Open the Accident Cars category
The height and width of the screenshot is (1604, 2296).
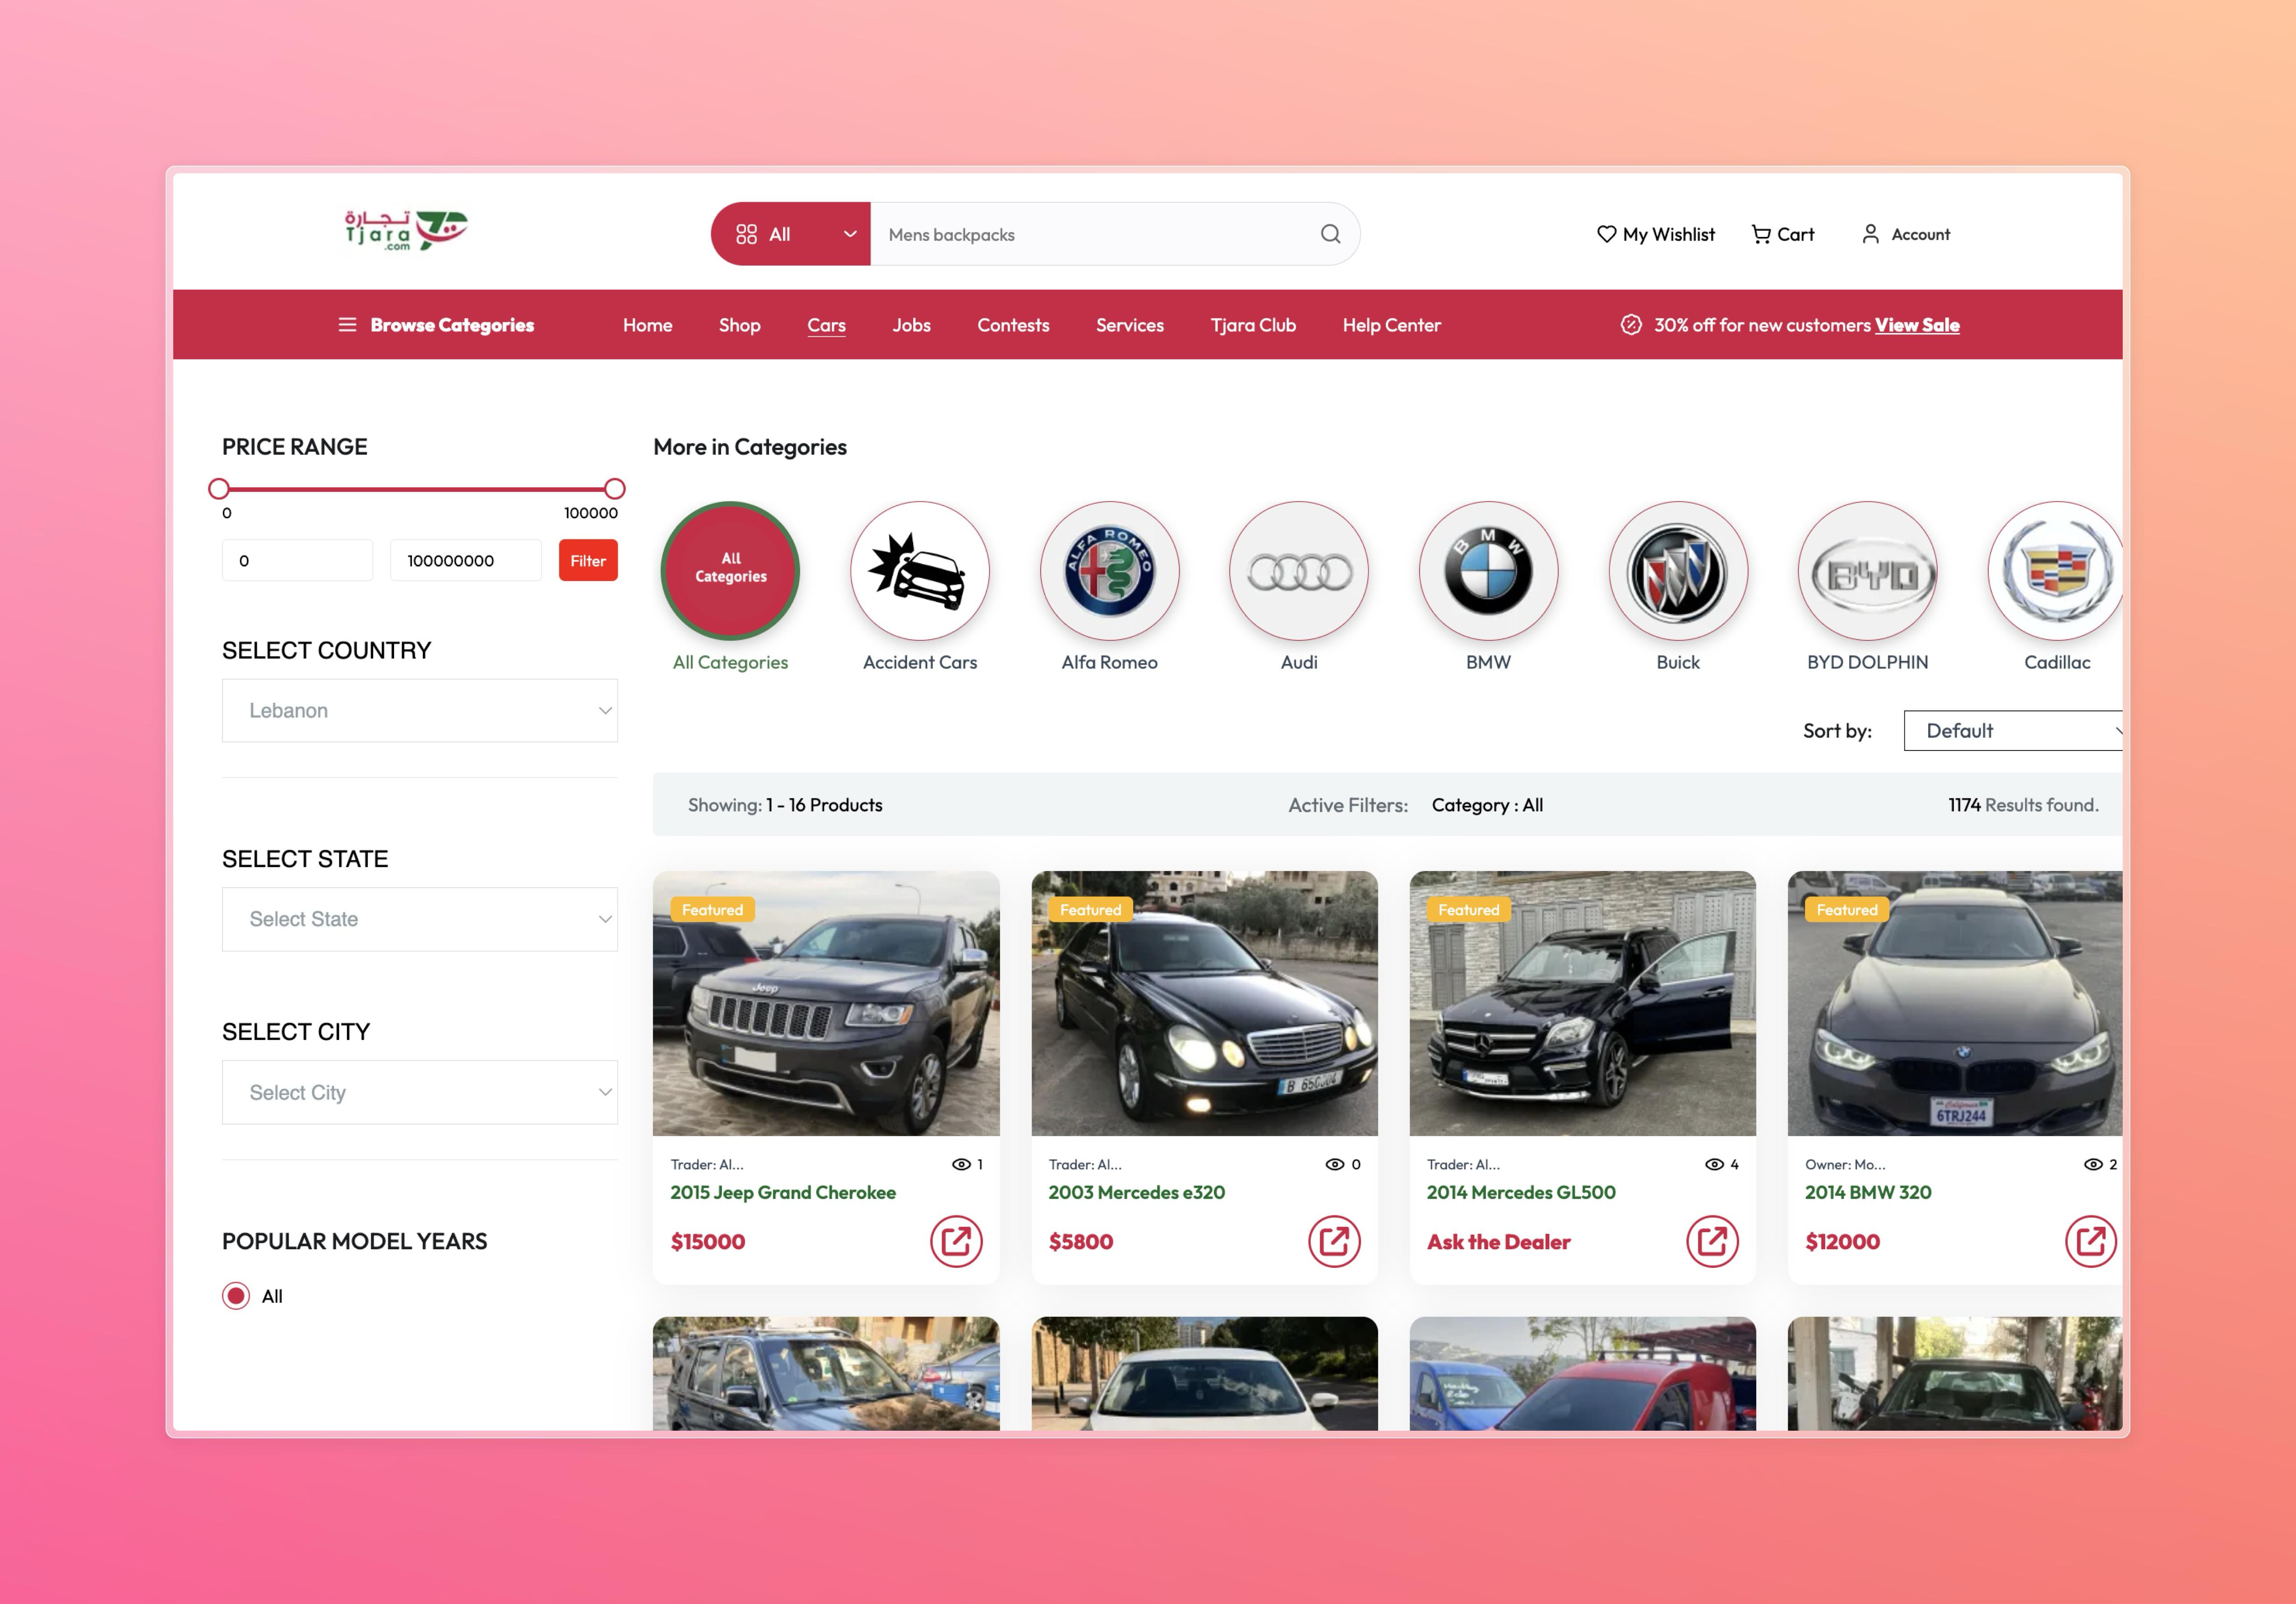(919, 571)
